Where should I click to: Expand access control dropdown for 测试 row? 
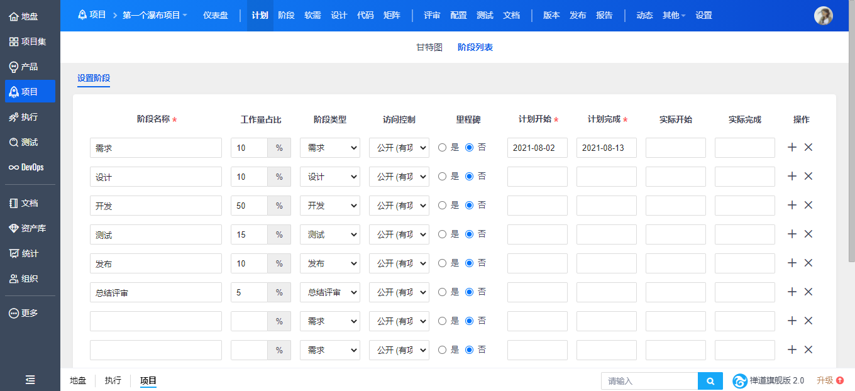(x=399, y=234)
